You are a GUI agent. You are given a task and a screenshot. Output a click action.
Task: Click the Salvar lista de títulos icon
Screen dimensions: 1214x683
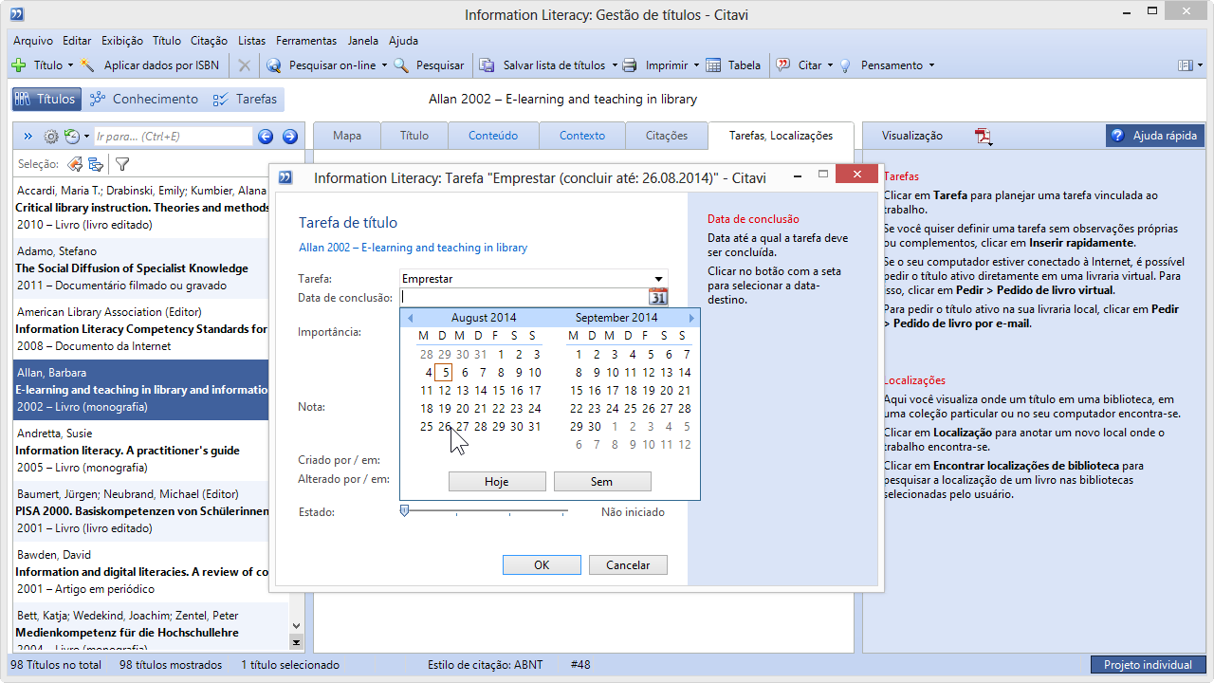pos(487,65)
